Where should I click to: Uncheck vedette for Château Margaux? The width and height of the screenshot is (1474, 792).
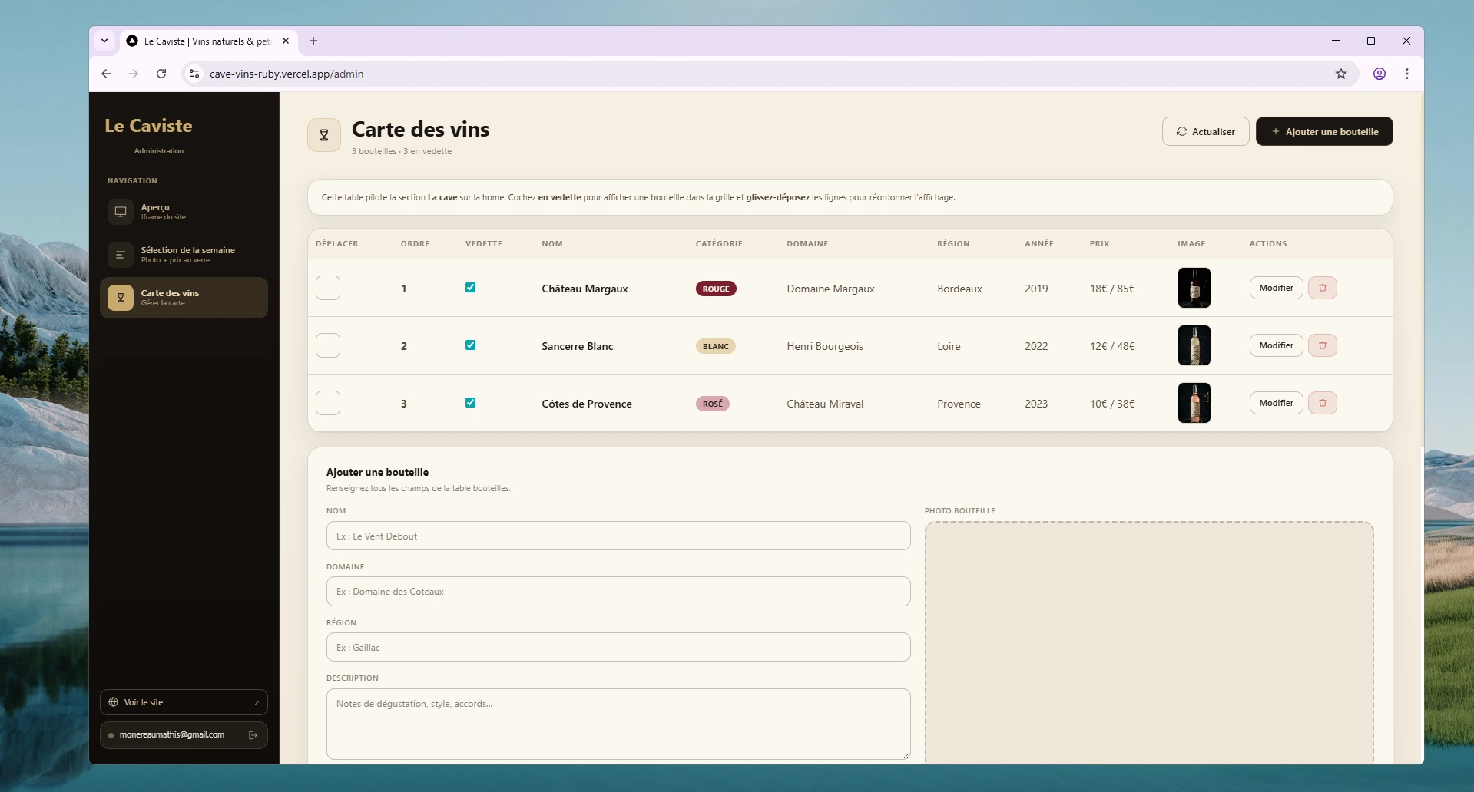(x=470, y=287)
